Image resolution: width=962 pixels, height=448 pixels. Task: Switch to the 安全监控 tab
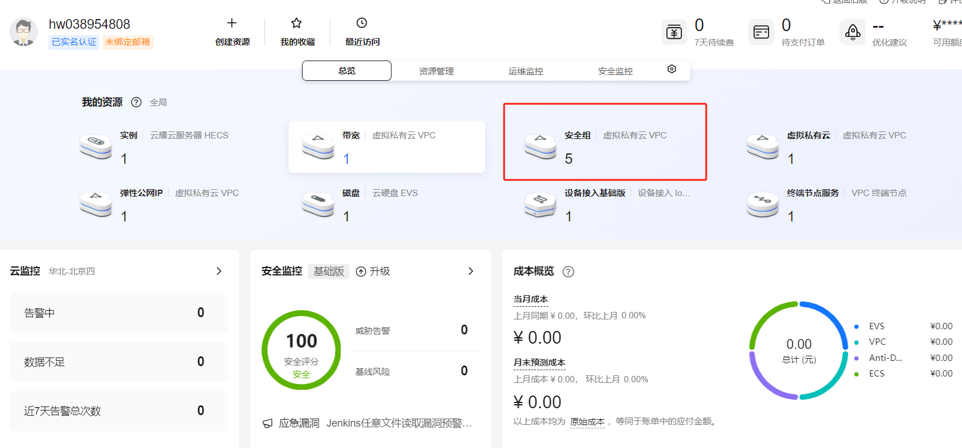pyautogui.click(x=615, y=71)
